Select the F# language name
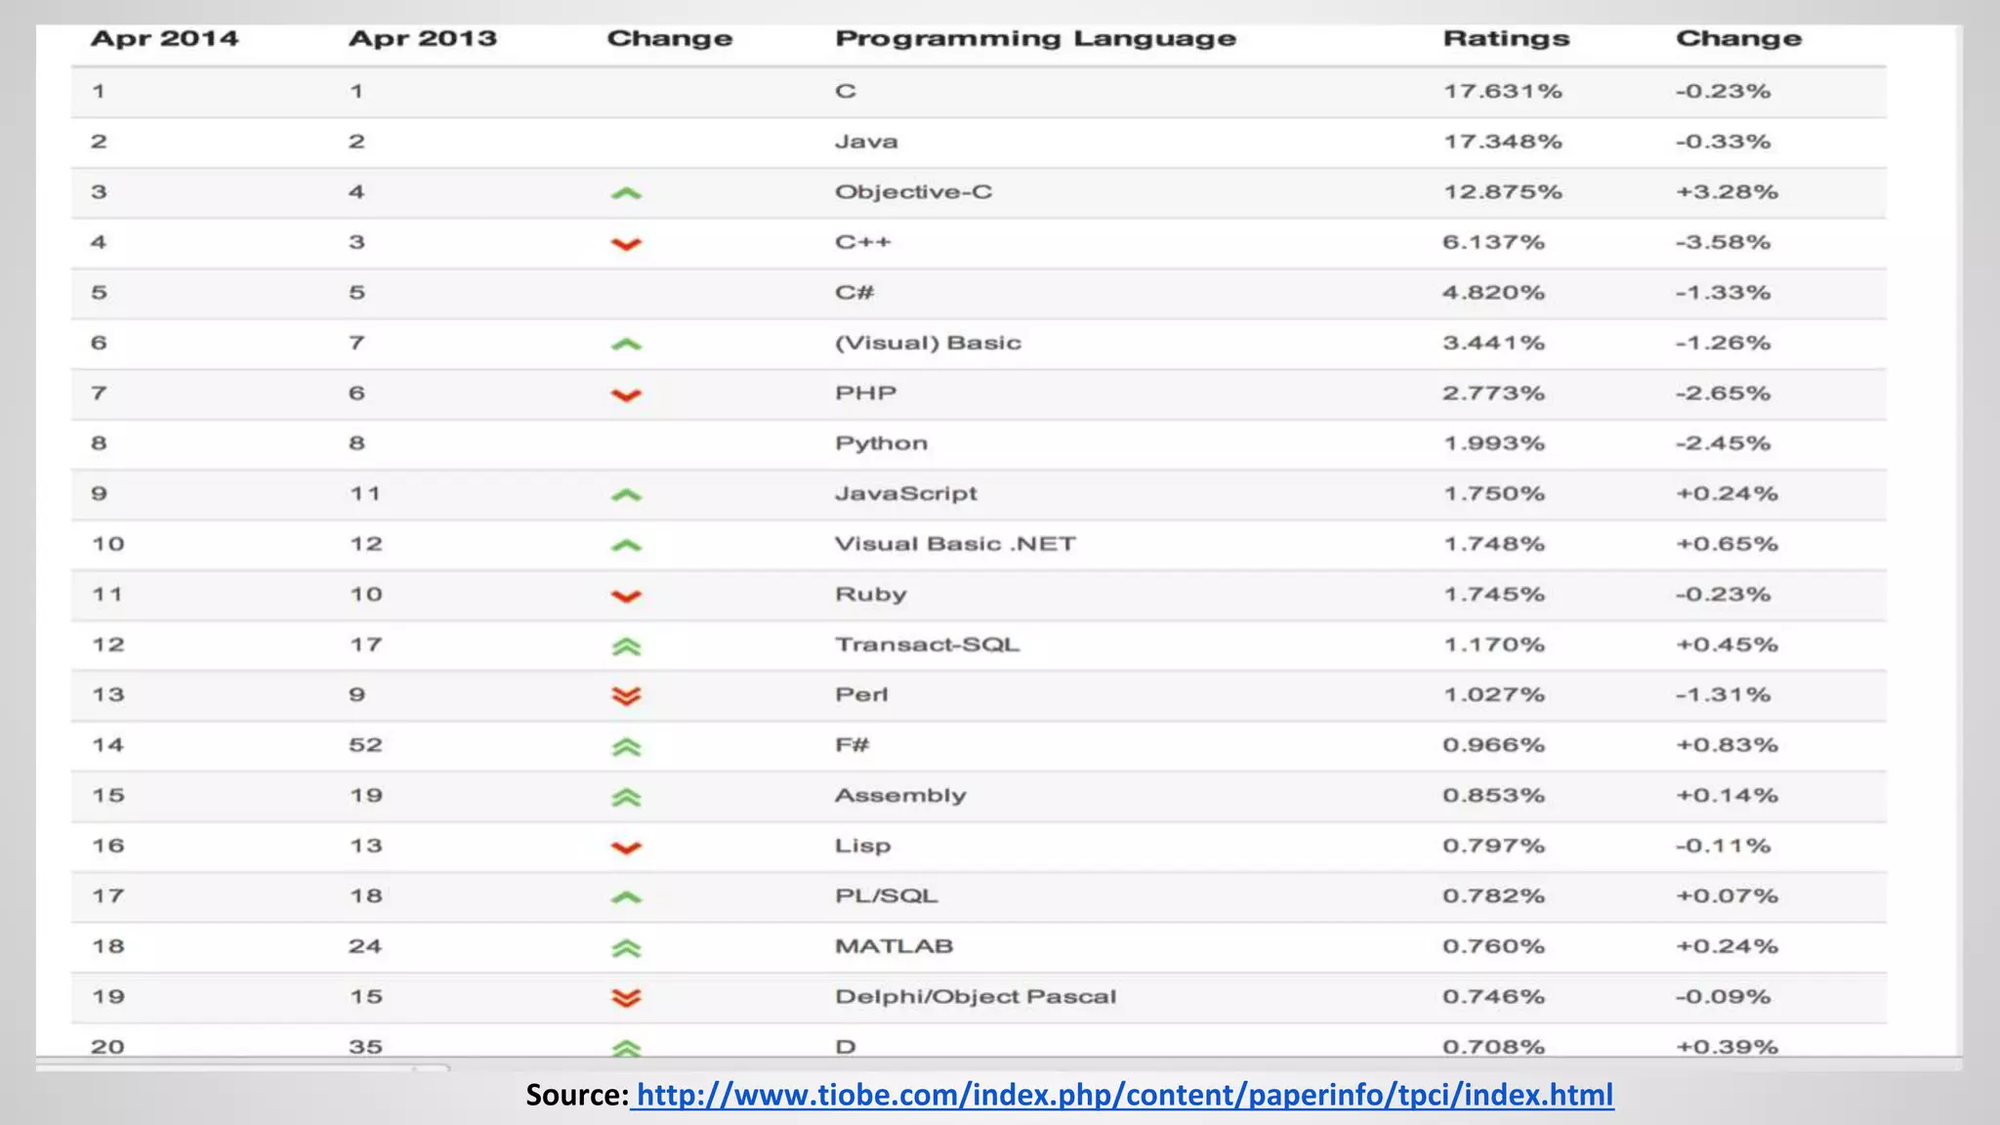Viewport: 2000px width, 1125px height. tap(852, 746)
